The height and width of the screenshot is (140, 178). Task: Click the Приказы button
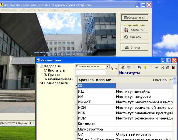click(x=134, y=37)
